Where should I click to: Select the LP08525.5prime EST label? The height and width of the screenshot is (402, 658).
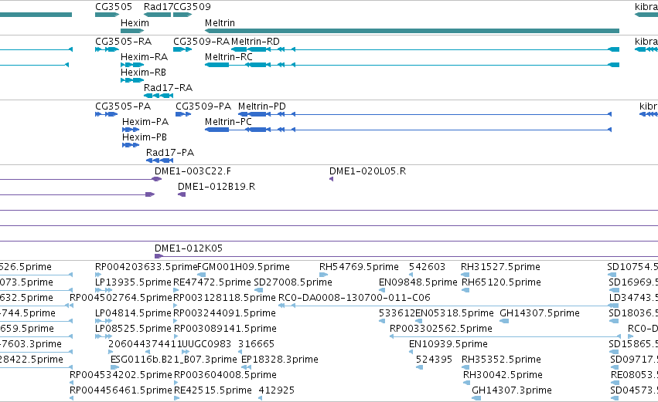click(133, 329)
